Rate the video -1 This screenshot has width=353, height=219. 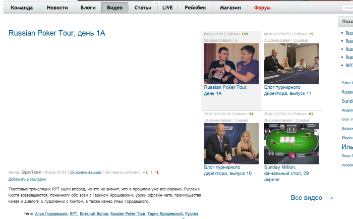(x=157, y=172)
